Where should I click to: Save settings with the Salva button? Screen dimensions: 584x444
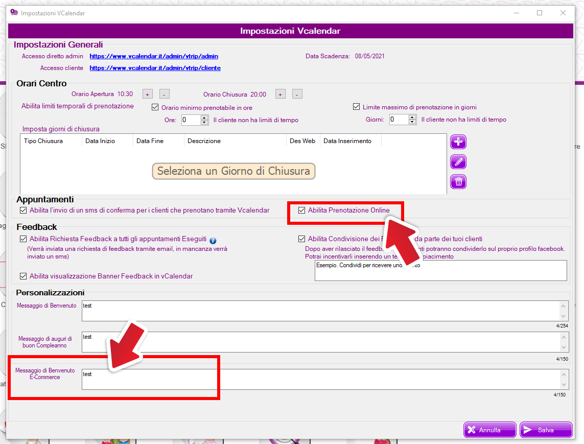click(x=546, y=430)
